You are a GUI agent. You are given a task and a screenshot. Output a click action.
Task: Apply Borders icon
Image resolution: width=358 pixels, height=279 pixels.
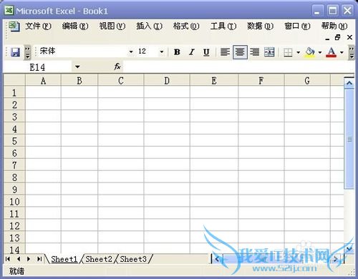288,52
